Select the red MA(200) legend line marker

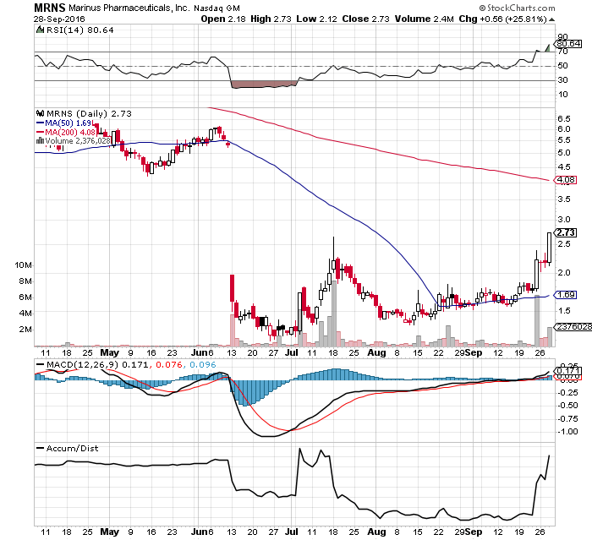[40, 133]
